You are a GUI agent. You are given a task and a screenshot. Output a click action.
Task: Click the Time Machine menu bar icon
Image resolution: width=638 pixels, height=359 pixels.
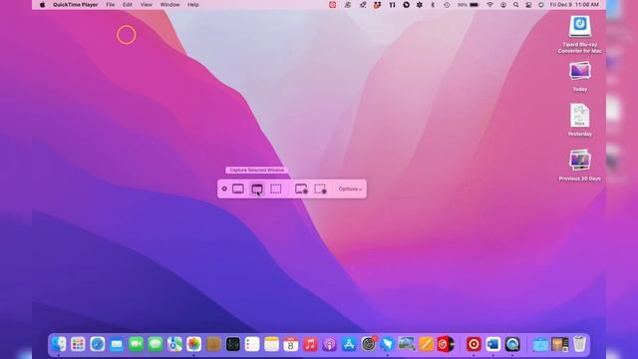click(447, 5)
